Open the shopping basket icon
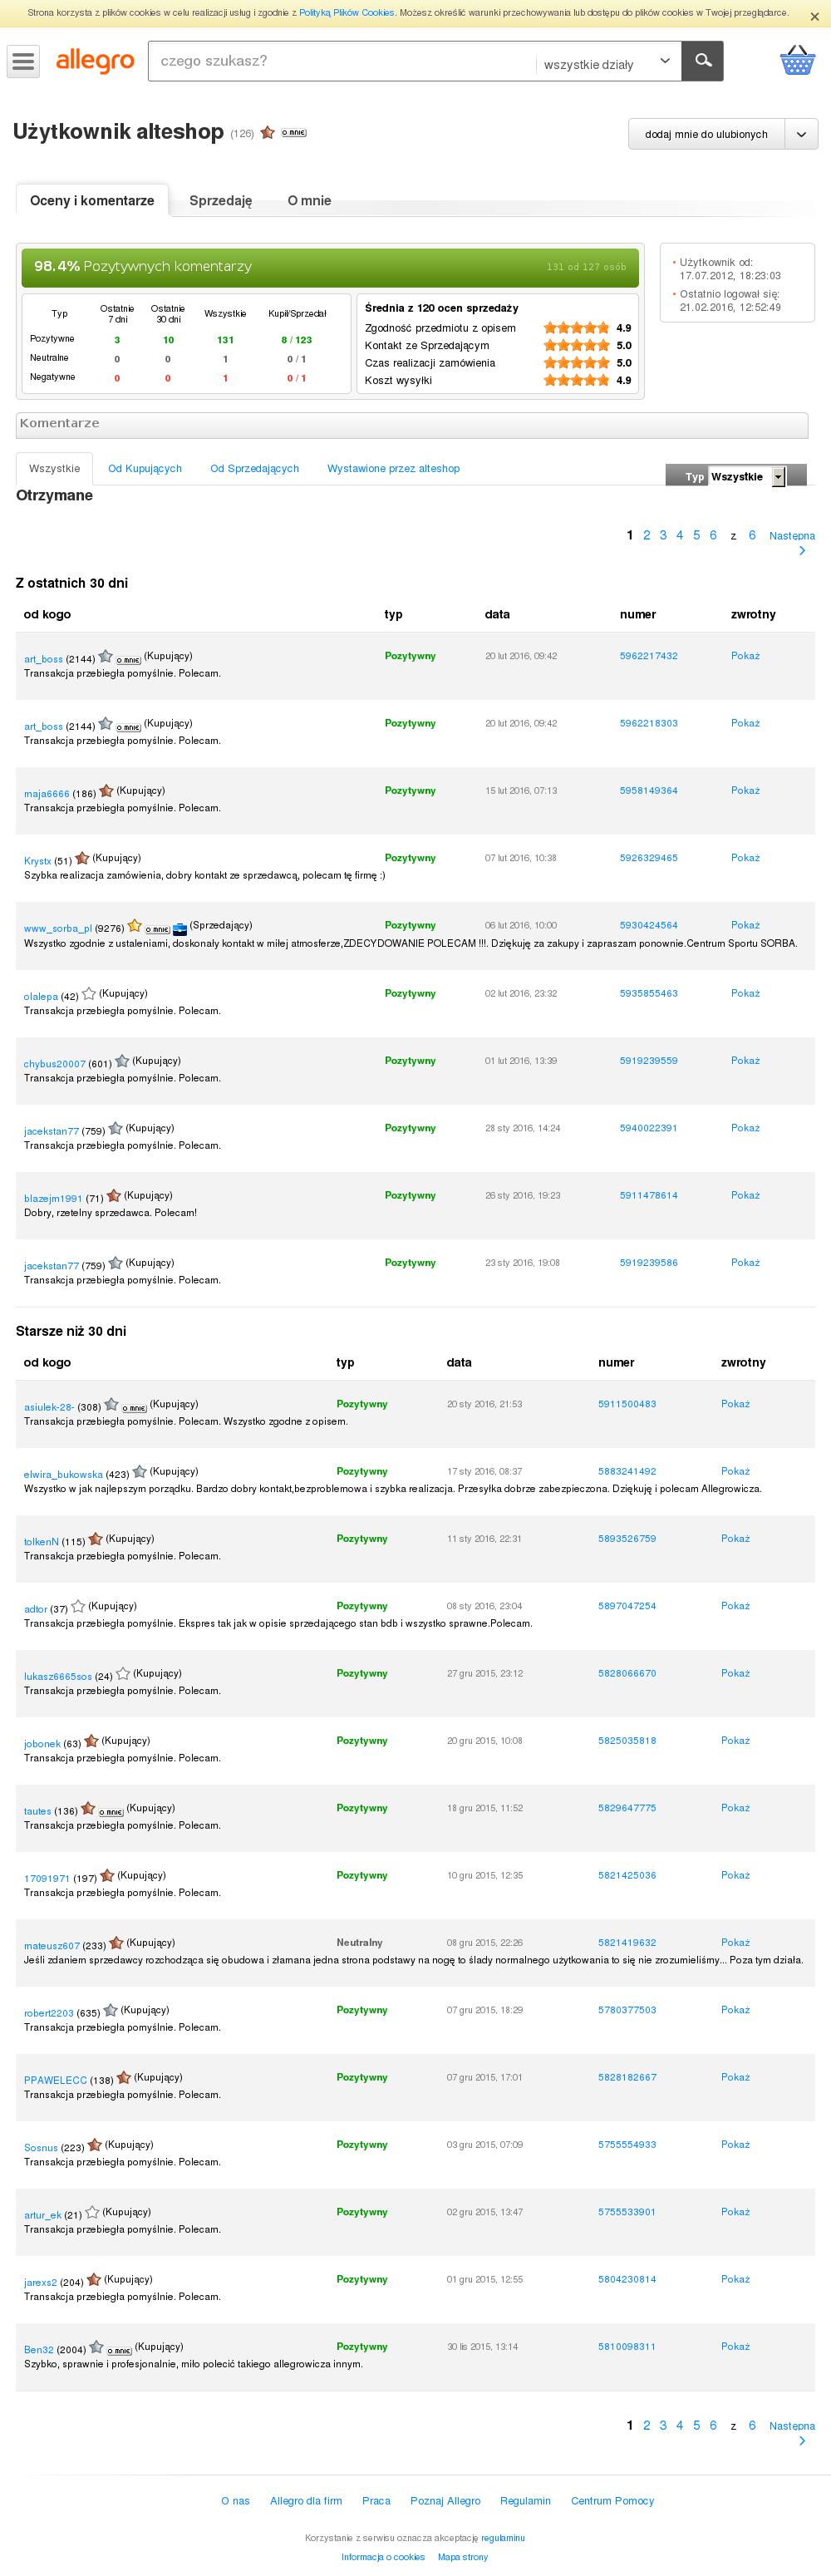The image size is (831, 2571). point(797,60)
